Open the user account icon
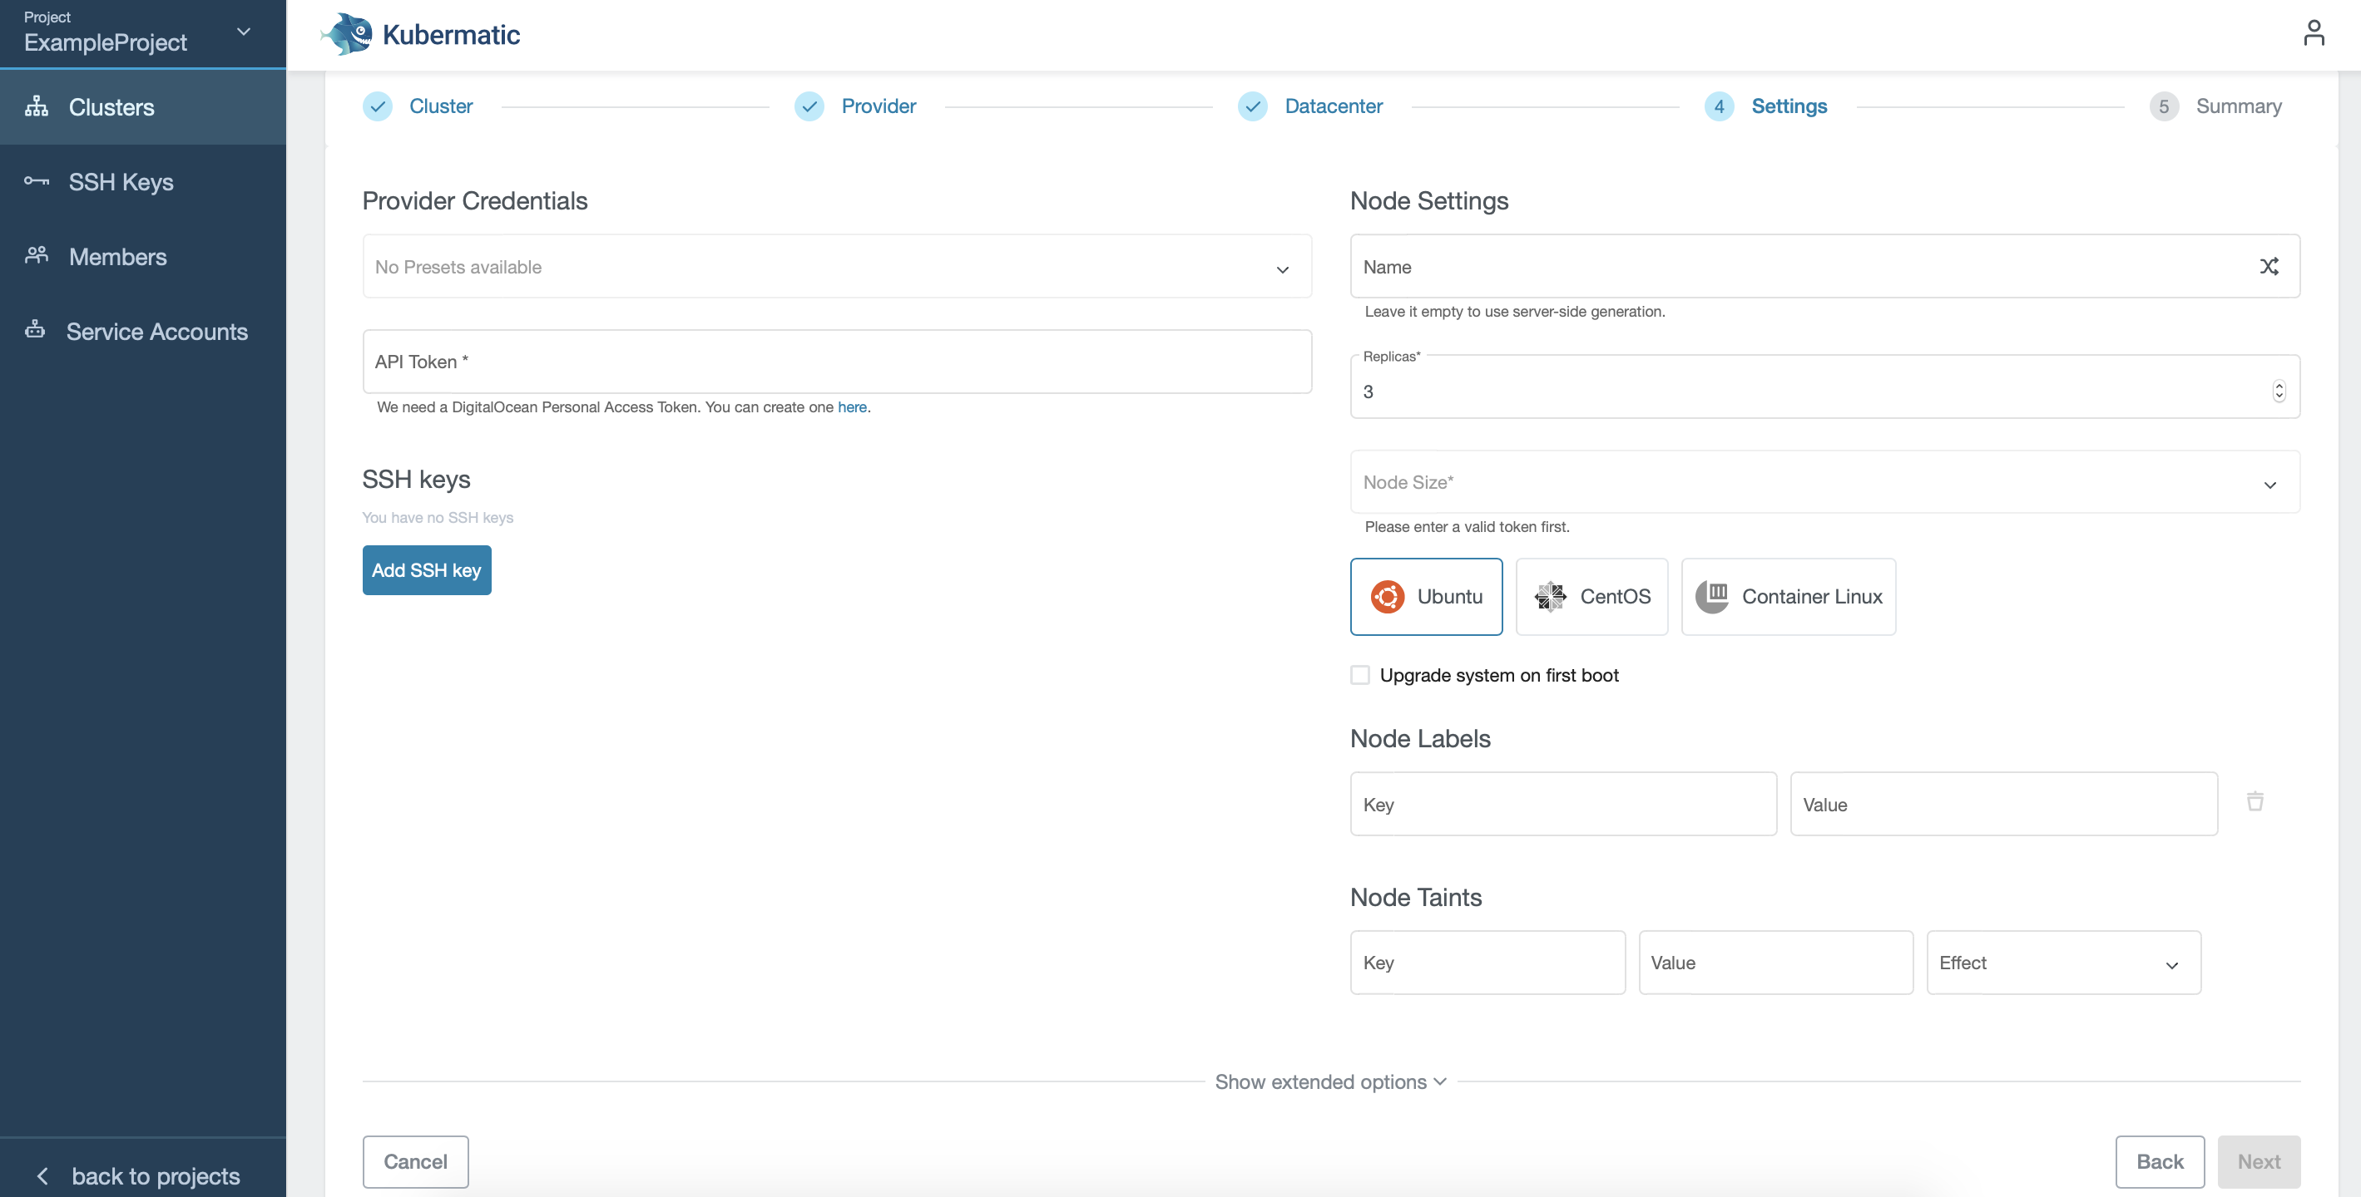 (2314, 33)
